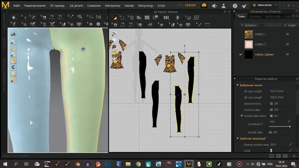
Task: Click the top display-mode icon in 3D viewport sidebar
Action: 13,34
